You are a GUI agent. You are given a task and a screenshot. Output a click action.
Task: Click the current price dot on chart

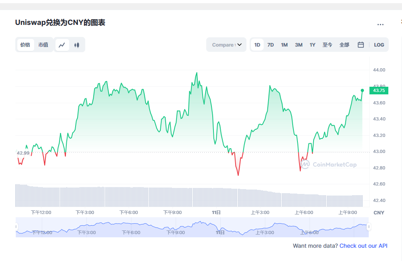point(362,90)
